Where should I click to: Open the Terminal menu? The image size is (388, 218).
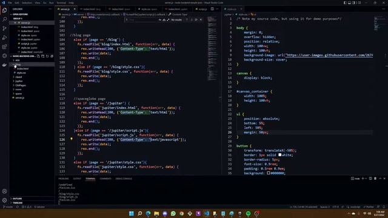click(61, 2)
